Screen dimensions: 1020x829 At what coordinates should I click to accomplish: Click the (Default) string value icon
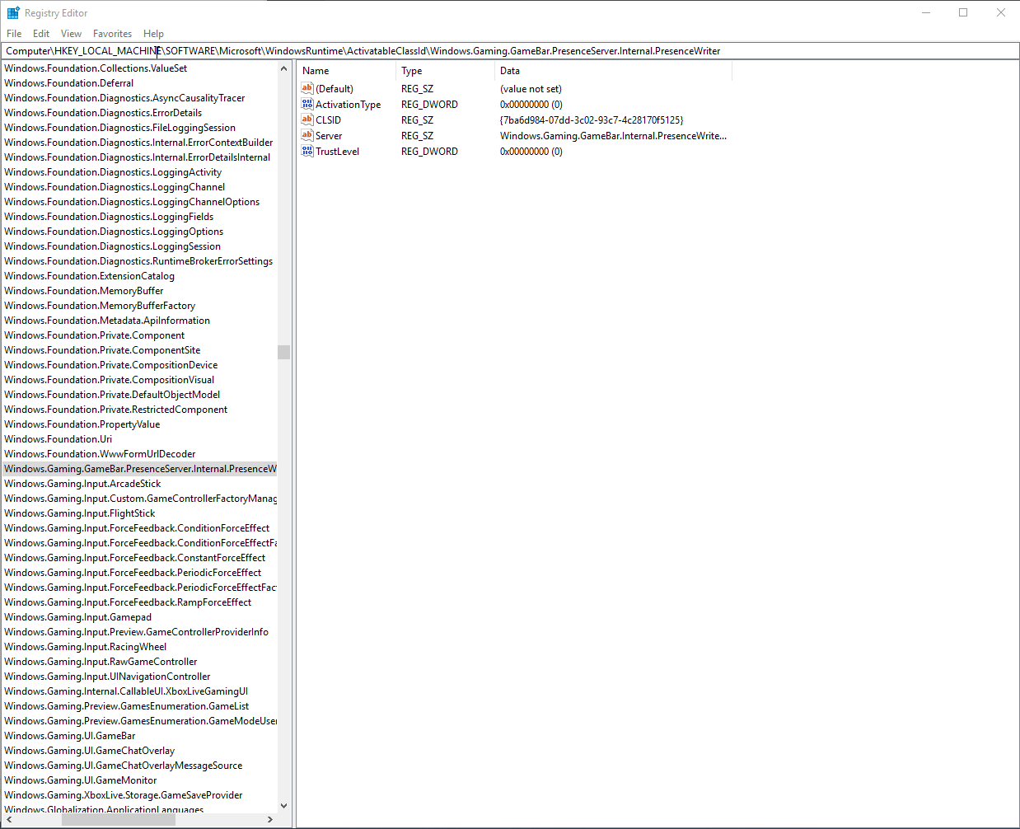coord(307,88)
